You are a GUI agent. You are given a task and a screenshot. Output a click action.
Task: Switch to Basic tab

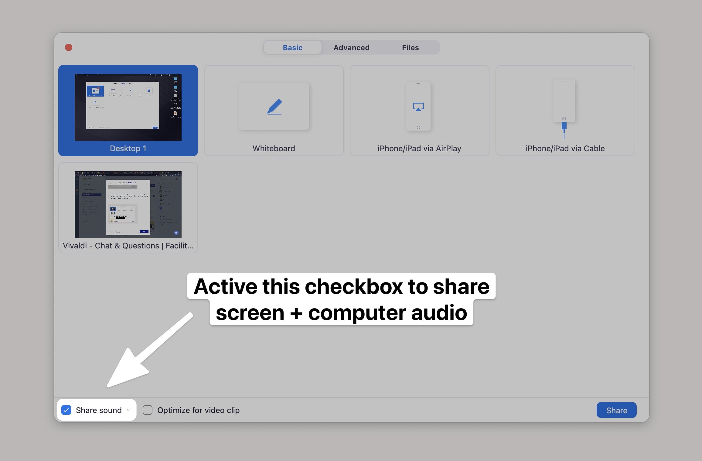(x=292, y=47)
